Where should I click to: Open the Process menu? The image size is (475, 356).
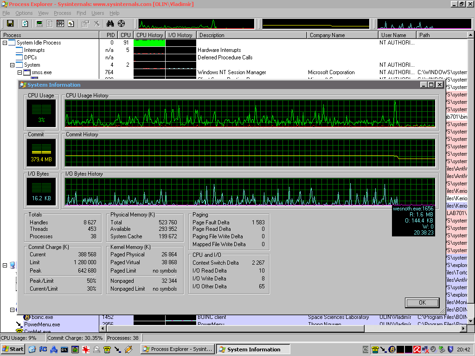click(x=63, y=13)
